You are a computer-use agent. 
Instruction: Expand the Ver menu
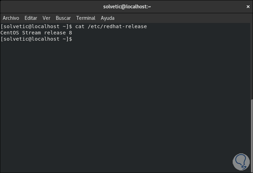46,18
